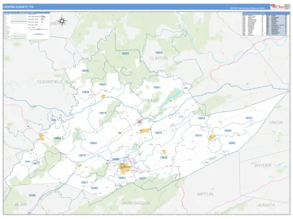Select the JUNIATA county label
Screen dimensions: 293x219
pyautogui.click(x=266, y=205)
